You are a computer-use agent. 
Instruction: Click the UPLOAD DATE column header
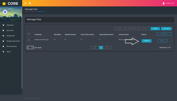[x=123, y=35]
